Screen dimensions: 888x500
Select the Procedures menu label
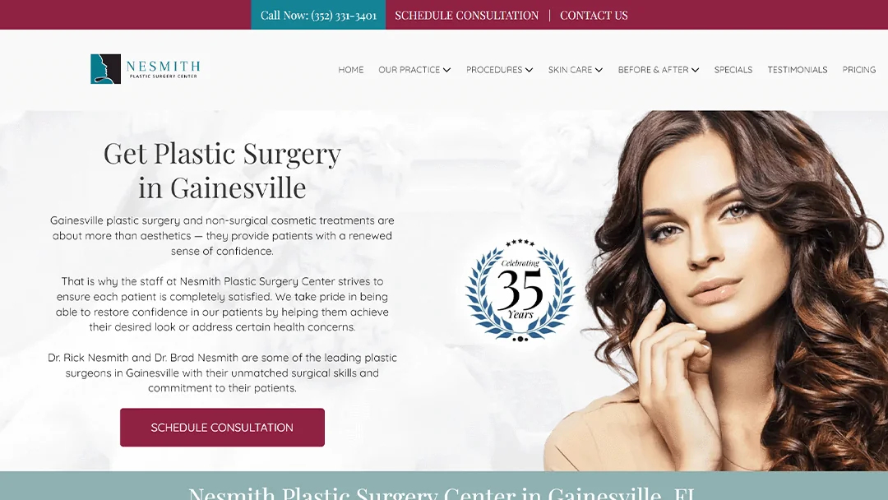[x=494, y=70]
